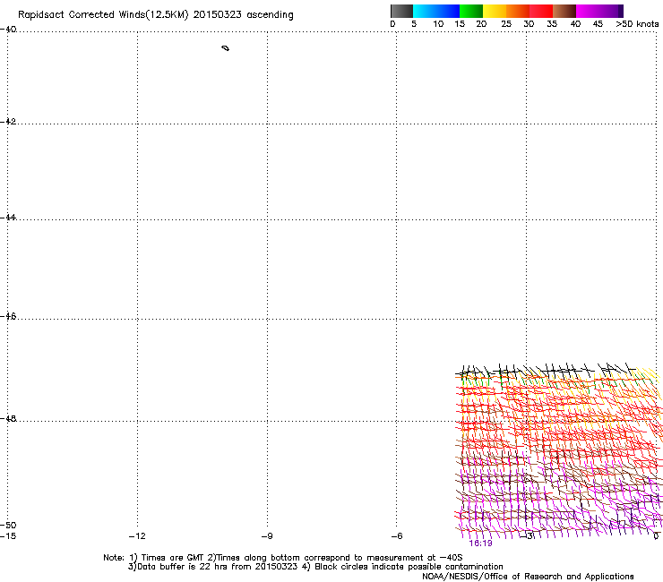663x582 pixels.
Task: Click the magenta 40-45 knots legend color
Action: click(x=588, y=11)
